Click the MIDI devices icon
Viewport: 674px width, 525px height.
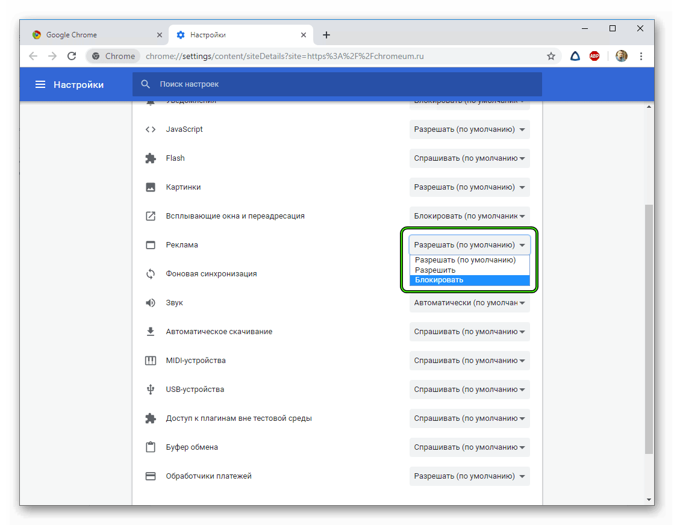point(151,361)
